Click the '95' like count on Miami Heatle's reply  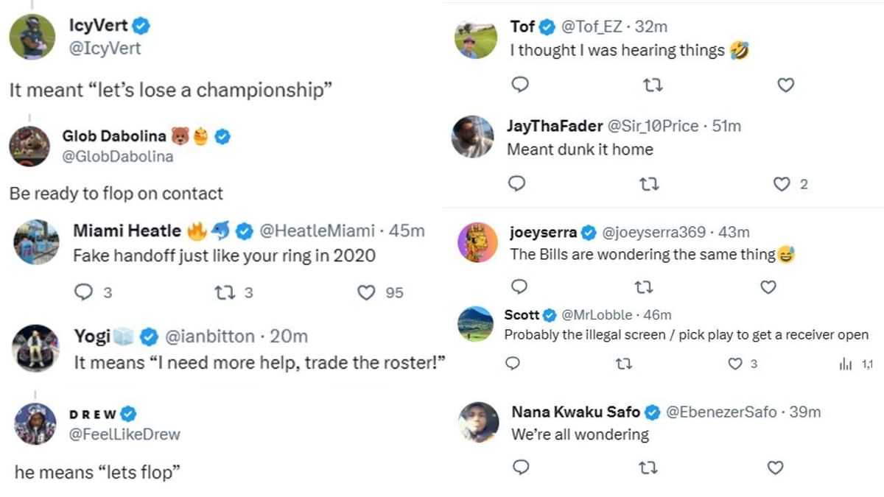(396, 292)
